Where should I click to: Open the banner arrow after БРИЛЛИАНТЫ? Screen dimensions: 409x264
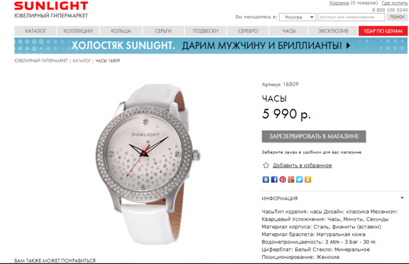click(348, 45)
